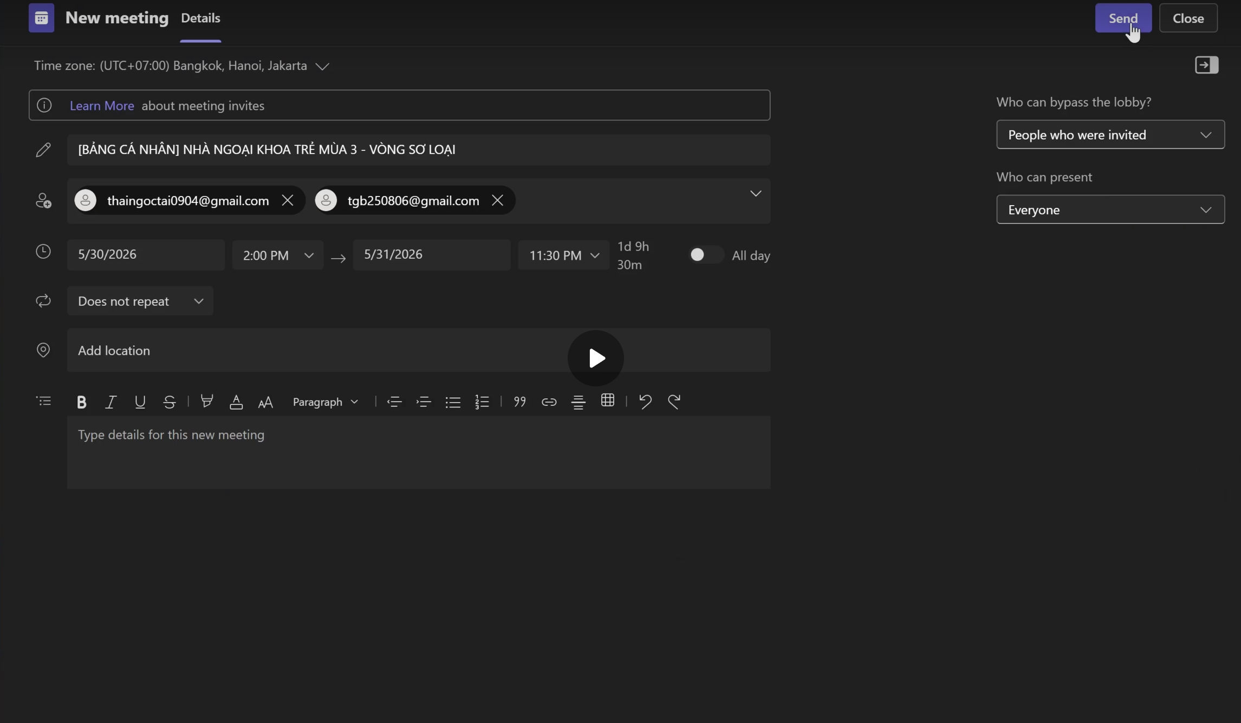The width and height of the screenshot is (1241, 723).
Task: Increase indent of the paragraph
Action: tap(423, 402)
